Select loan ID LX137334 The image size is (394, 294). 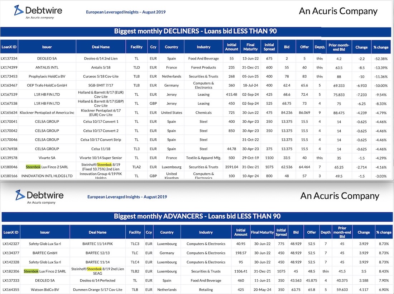pyautogui.click(x=9, y=58)
